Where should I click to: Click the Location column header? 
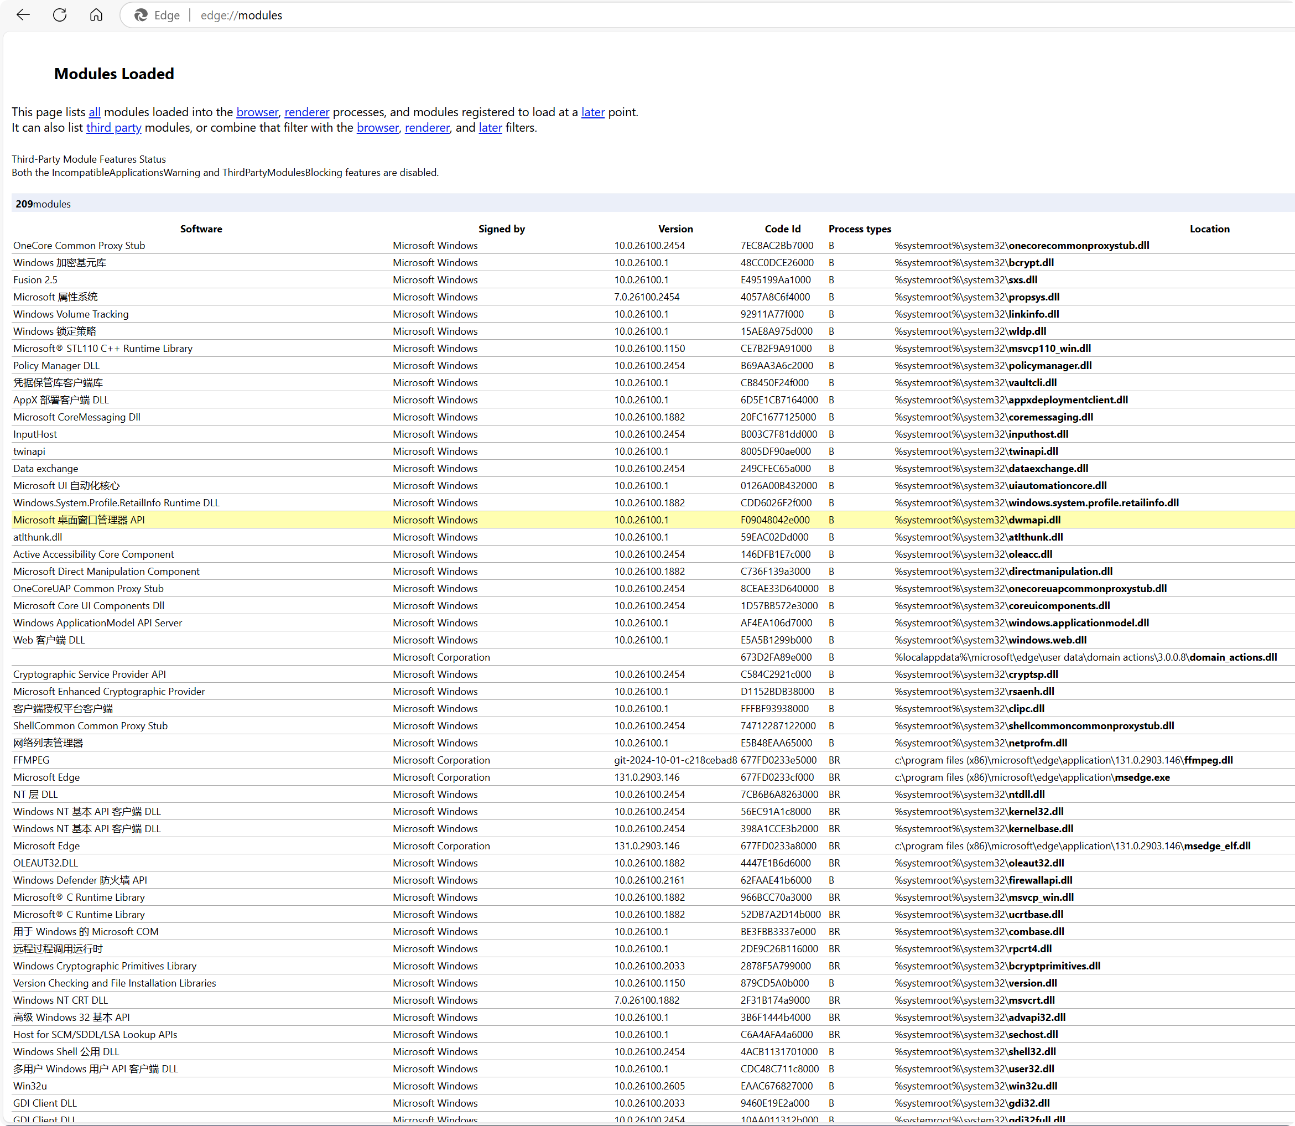(x=1209, y=229)
